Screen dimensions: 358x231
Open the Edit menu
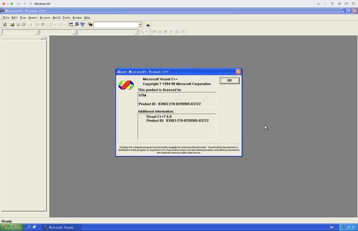(x=14, y=17)
